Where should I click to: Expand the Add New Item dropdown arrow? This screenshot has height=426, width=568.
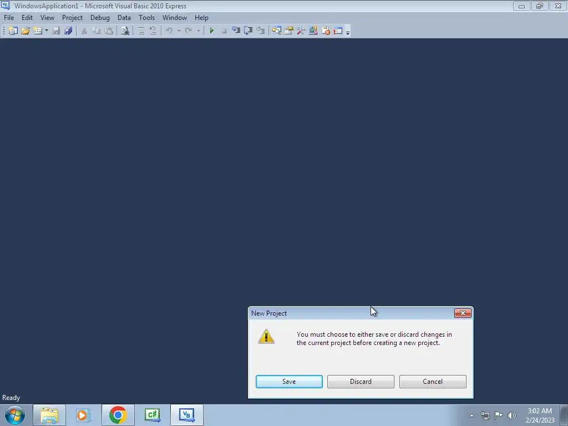(x=47, y=31)
